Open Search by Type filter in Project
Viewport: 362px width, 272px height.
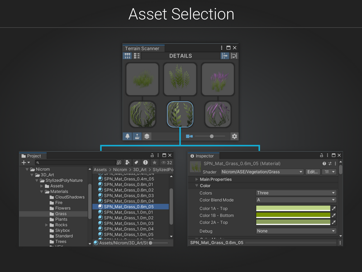click(x=127, y=163)
